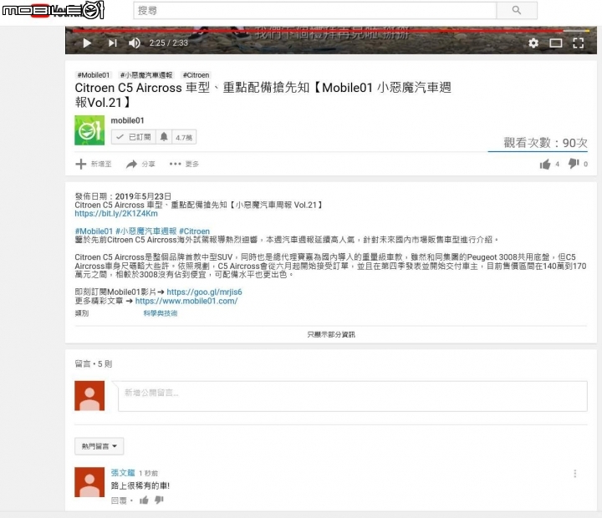Open the 更多 more options menu
This screenshot has width=602, height=518.
pyautogui.click(x=184, y=165)
